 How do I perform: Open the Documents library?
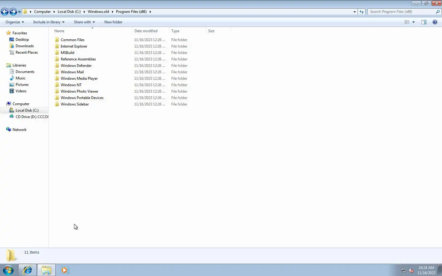(x=25, y=72)
